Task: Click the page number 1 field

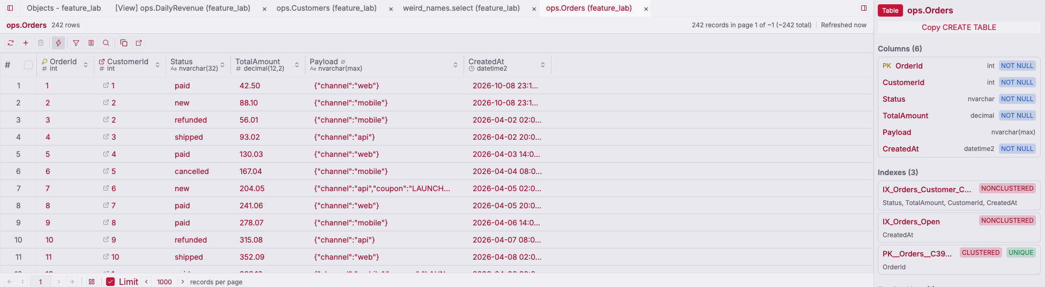Action: (40, 282)
